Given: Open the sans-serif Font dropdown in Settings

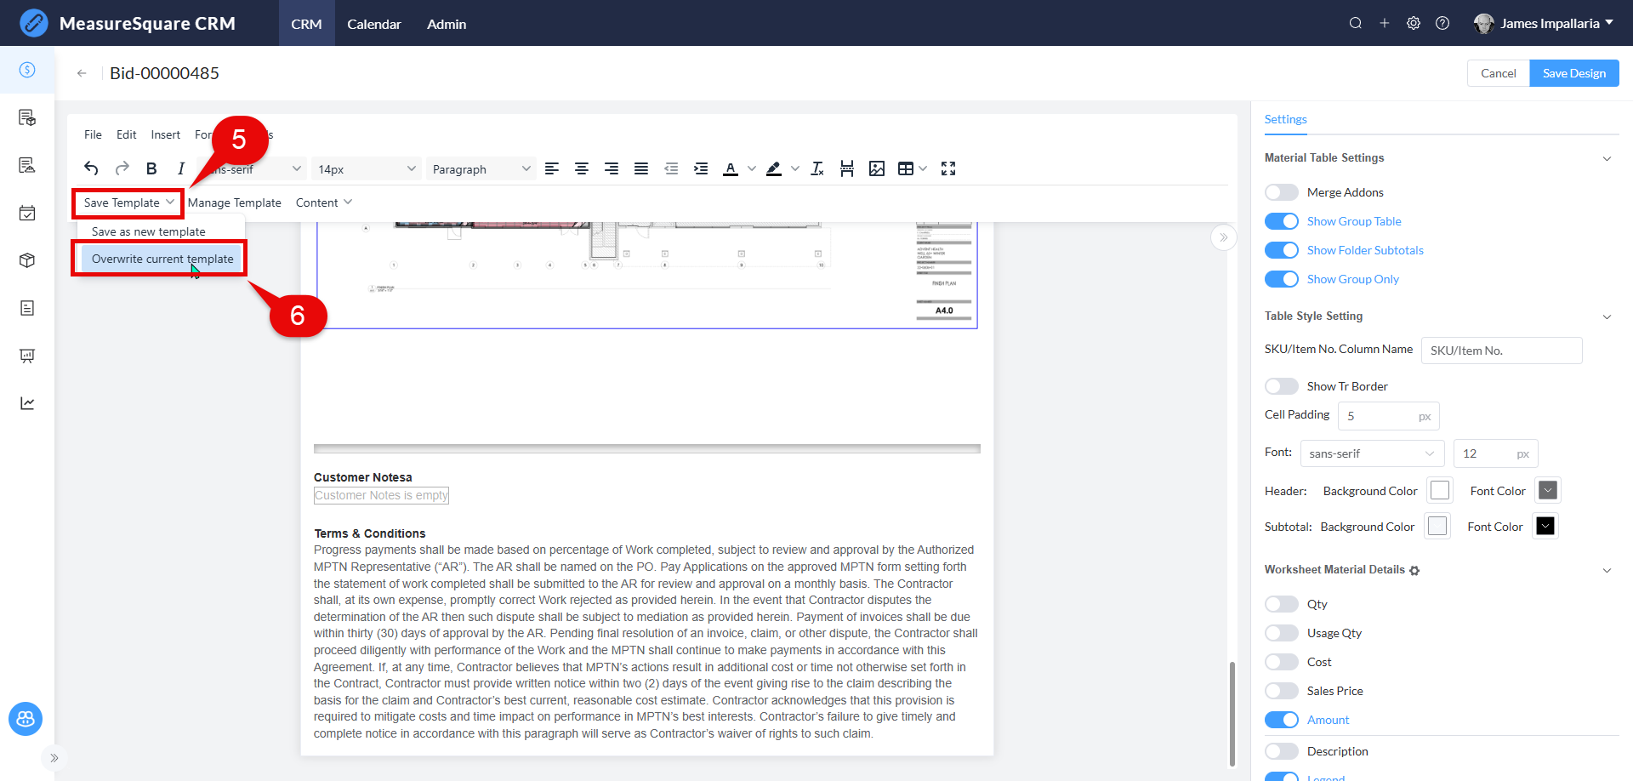Looking at the screenshot, I should [1373, 453].
